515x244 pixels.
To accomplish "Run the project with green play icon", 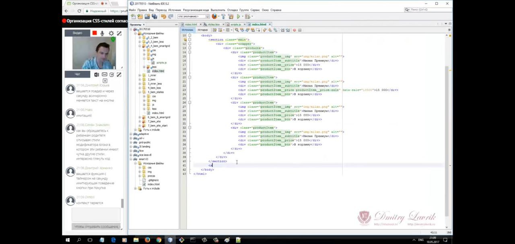I will click(x=238, y=17).
